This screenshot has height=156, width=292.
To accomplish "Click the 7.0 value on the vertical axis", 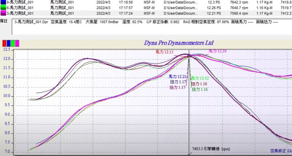I will coord(8,152).
